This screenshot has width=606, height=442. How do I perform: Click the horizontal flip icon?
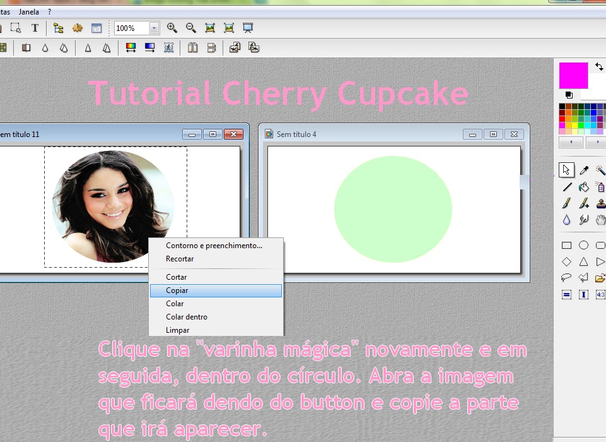192,47
